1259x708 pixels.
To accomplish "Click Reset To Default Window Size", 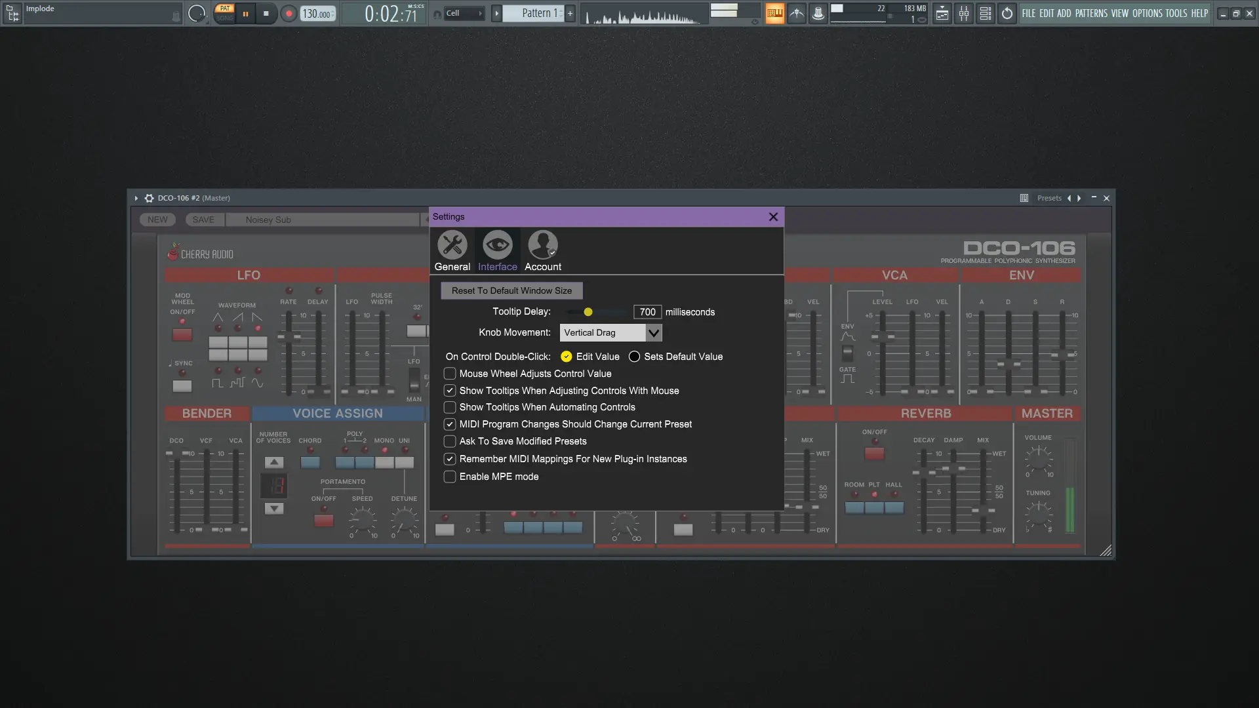I will (511, 290).
